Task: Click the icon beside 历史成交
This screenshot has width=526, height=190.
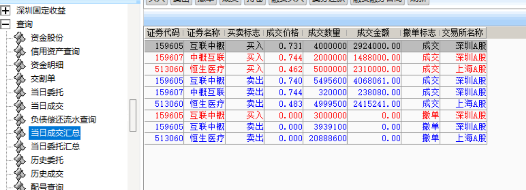Action: pyautogui.click(x=19, y=174)
